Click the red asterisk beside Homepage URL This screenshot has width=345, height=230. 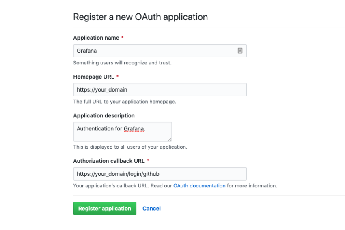coord(117,76)
